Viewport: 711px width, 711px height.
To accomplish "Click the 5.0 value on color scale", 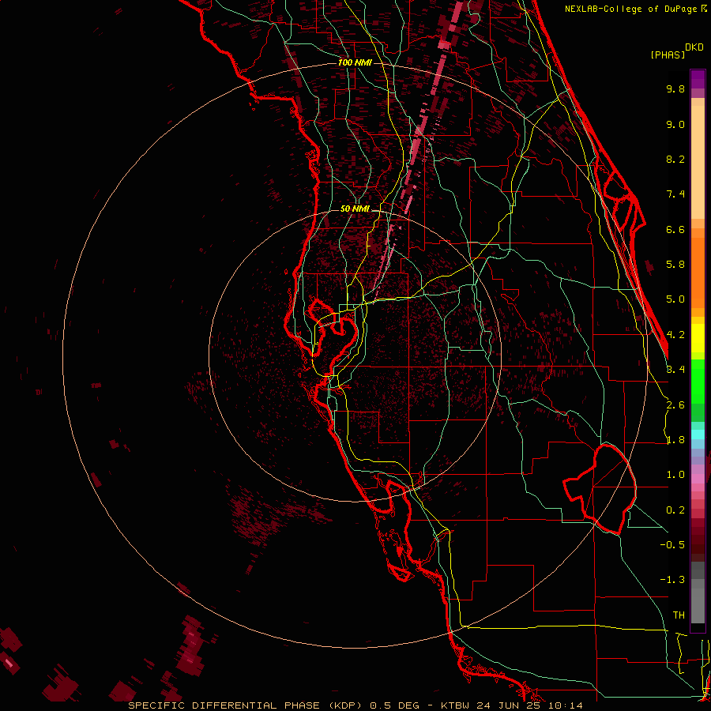I will [x=675, y=299].
